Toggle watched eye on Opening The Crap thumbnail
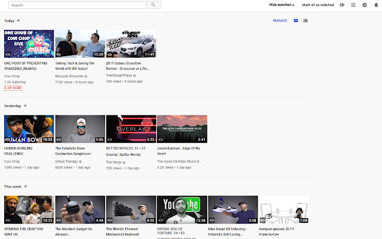The width and height of the screenshot is (382, 239). coord(8,220)
